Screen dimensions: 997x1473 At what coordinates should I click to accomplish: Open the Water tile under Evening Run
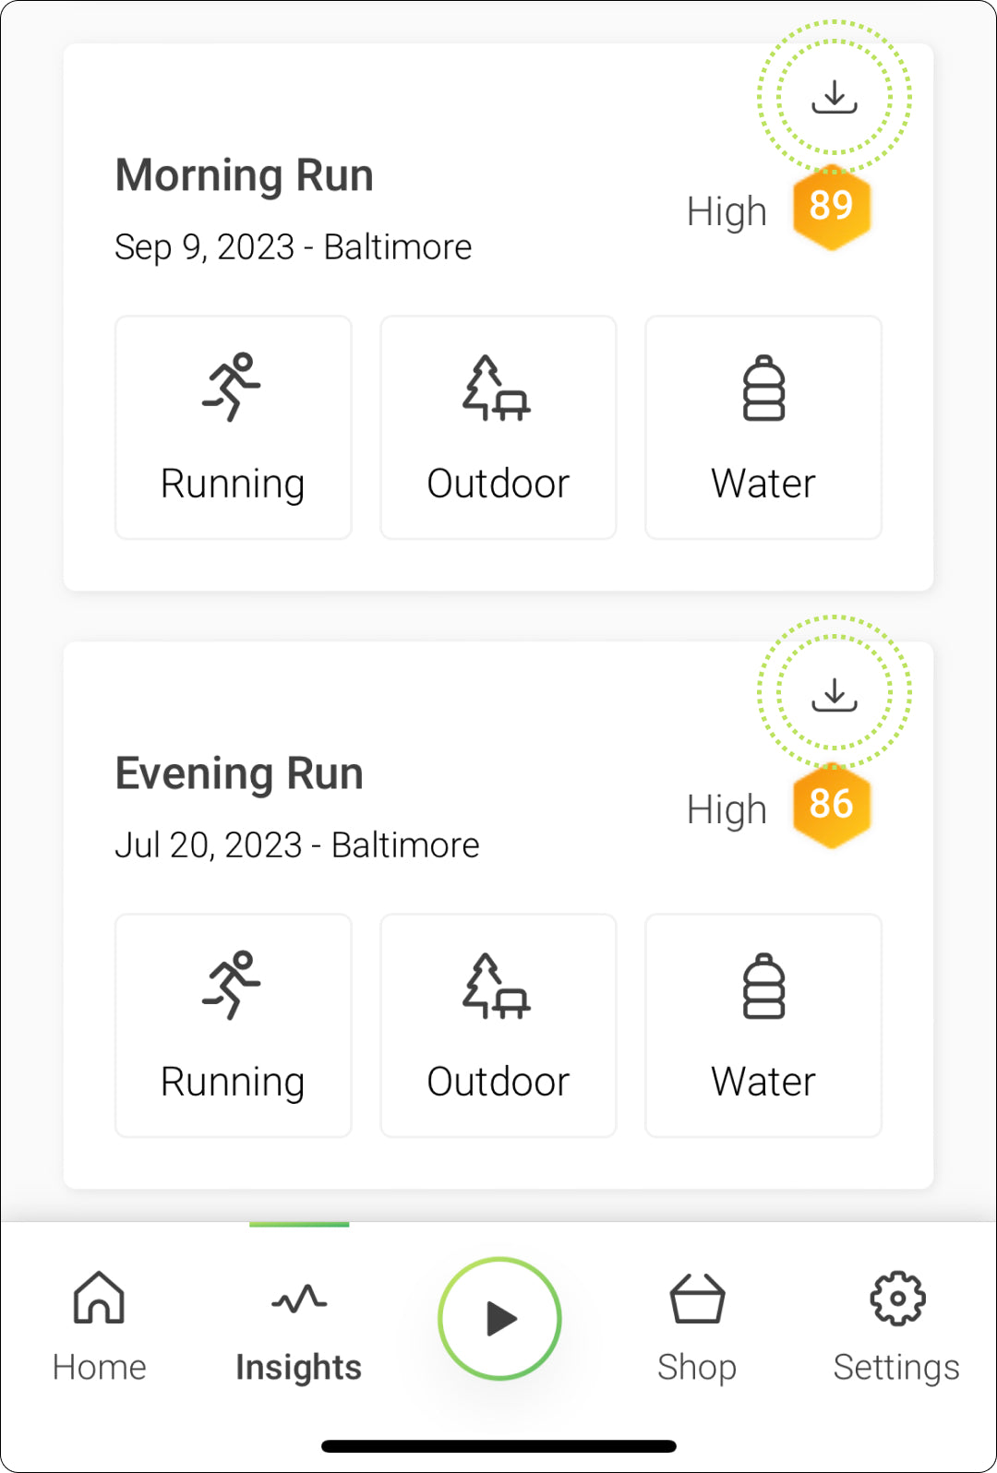pyautogui.click(x=763, y=1025)
